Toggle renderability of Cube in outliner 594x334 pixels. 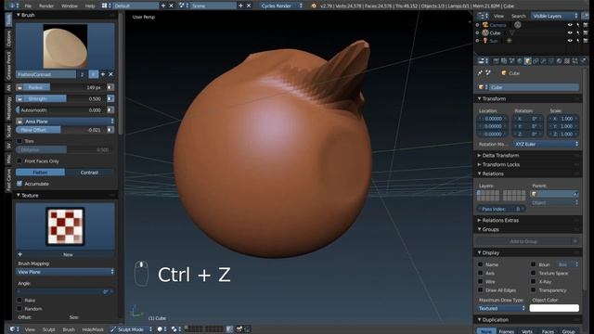tap(586, 33)
